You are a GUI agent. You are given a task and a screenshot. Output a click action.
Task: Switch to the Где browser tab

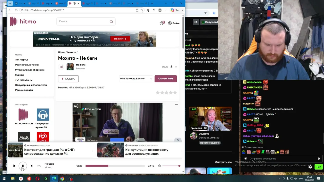coord(88,3)
